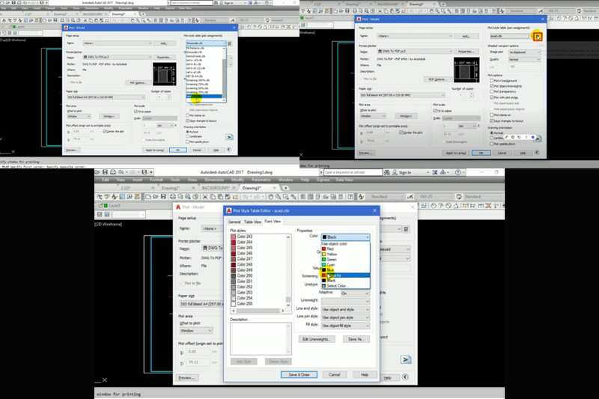Click Cut scissors icon in bottom AutoCAD window
Screen dimensions: 599x399
coord(205,197)
